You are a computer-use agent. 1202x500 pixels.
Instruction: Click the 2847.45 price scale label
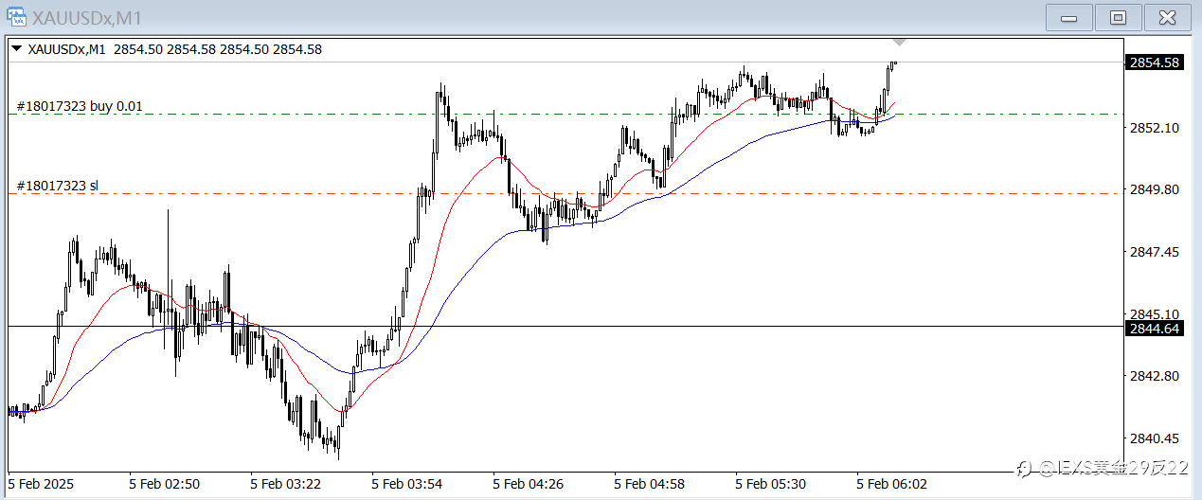tap(1154, 252)
